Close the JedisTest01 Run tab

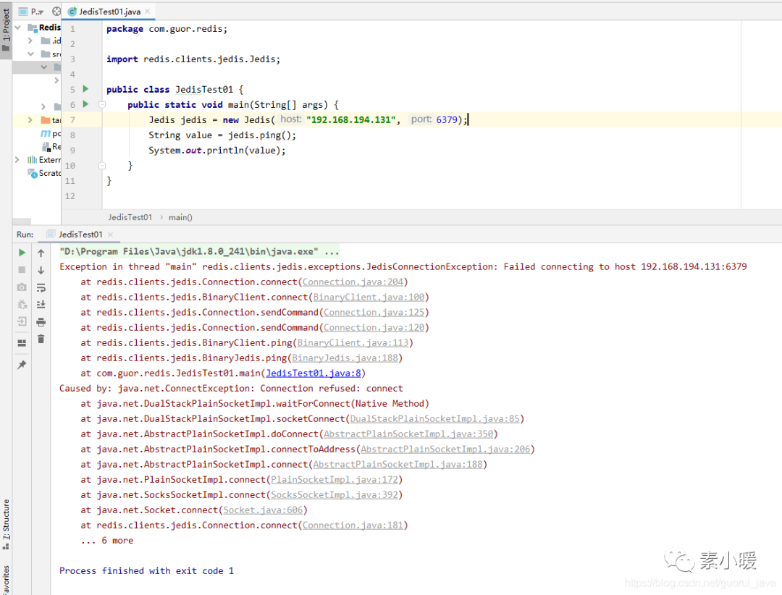[x=110, y=235]
